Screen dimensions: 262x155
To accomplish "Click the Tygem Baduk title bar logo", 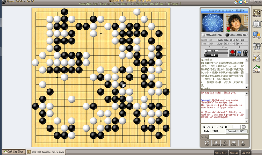I will [x=4, y=2].
